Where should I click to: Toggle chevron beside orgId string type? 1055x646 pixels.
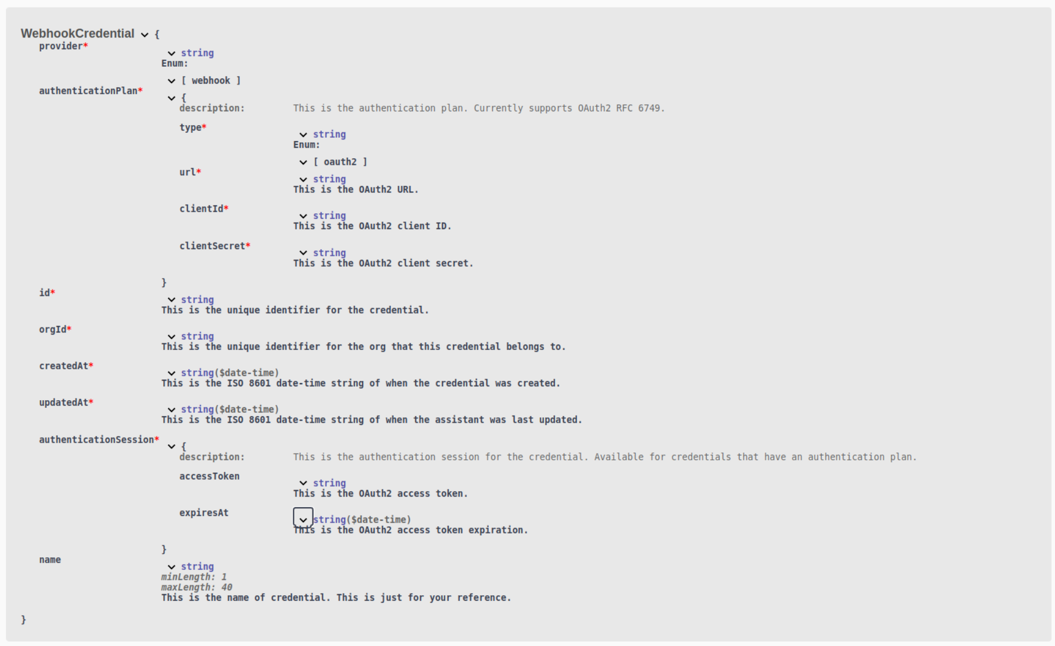[x=171, y=337]
